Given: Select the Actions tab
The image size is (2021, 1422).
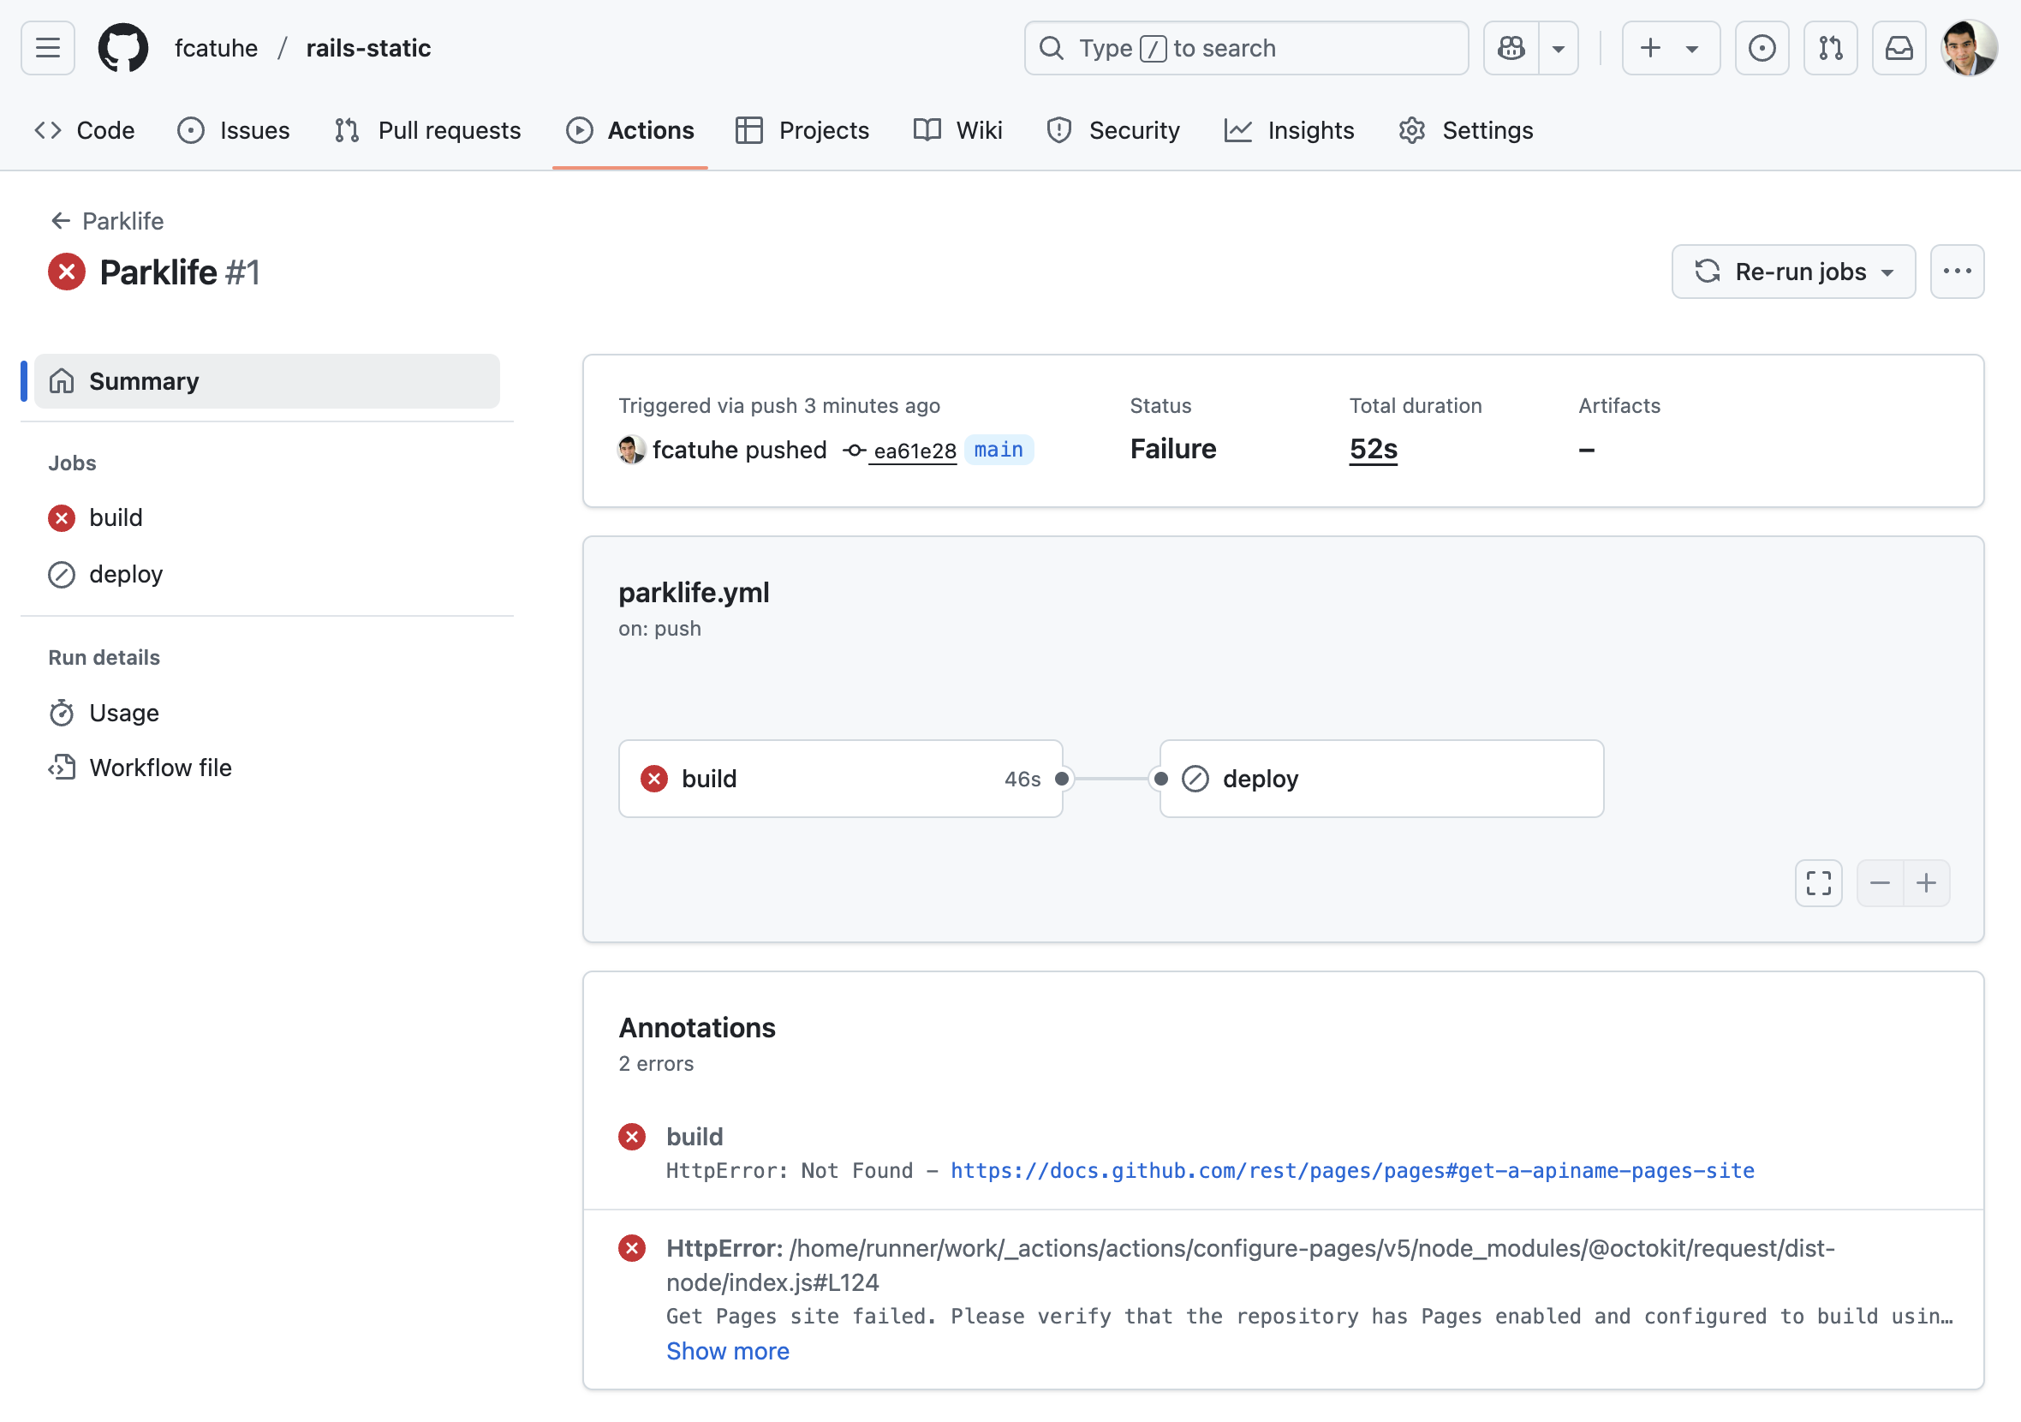Looking at the screenshot, I should click(630, 130).
